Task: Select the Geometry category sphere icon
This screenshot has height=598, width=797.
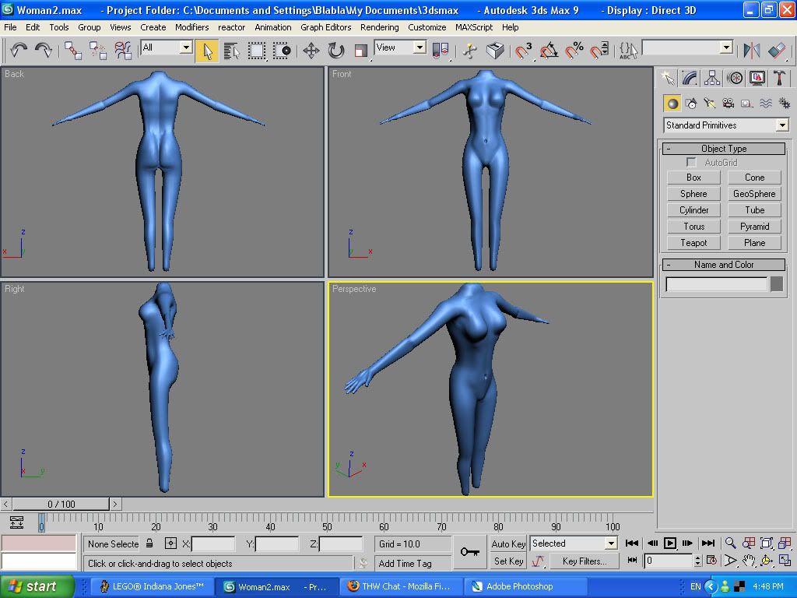Action: pos(672,104)
